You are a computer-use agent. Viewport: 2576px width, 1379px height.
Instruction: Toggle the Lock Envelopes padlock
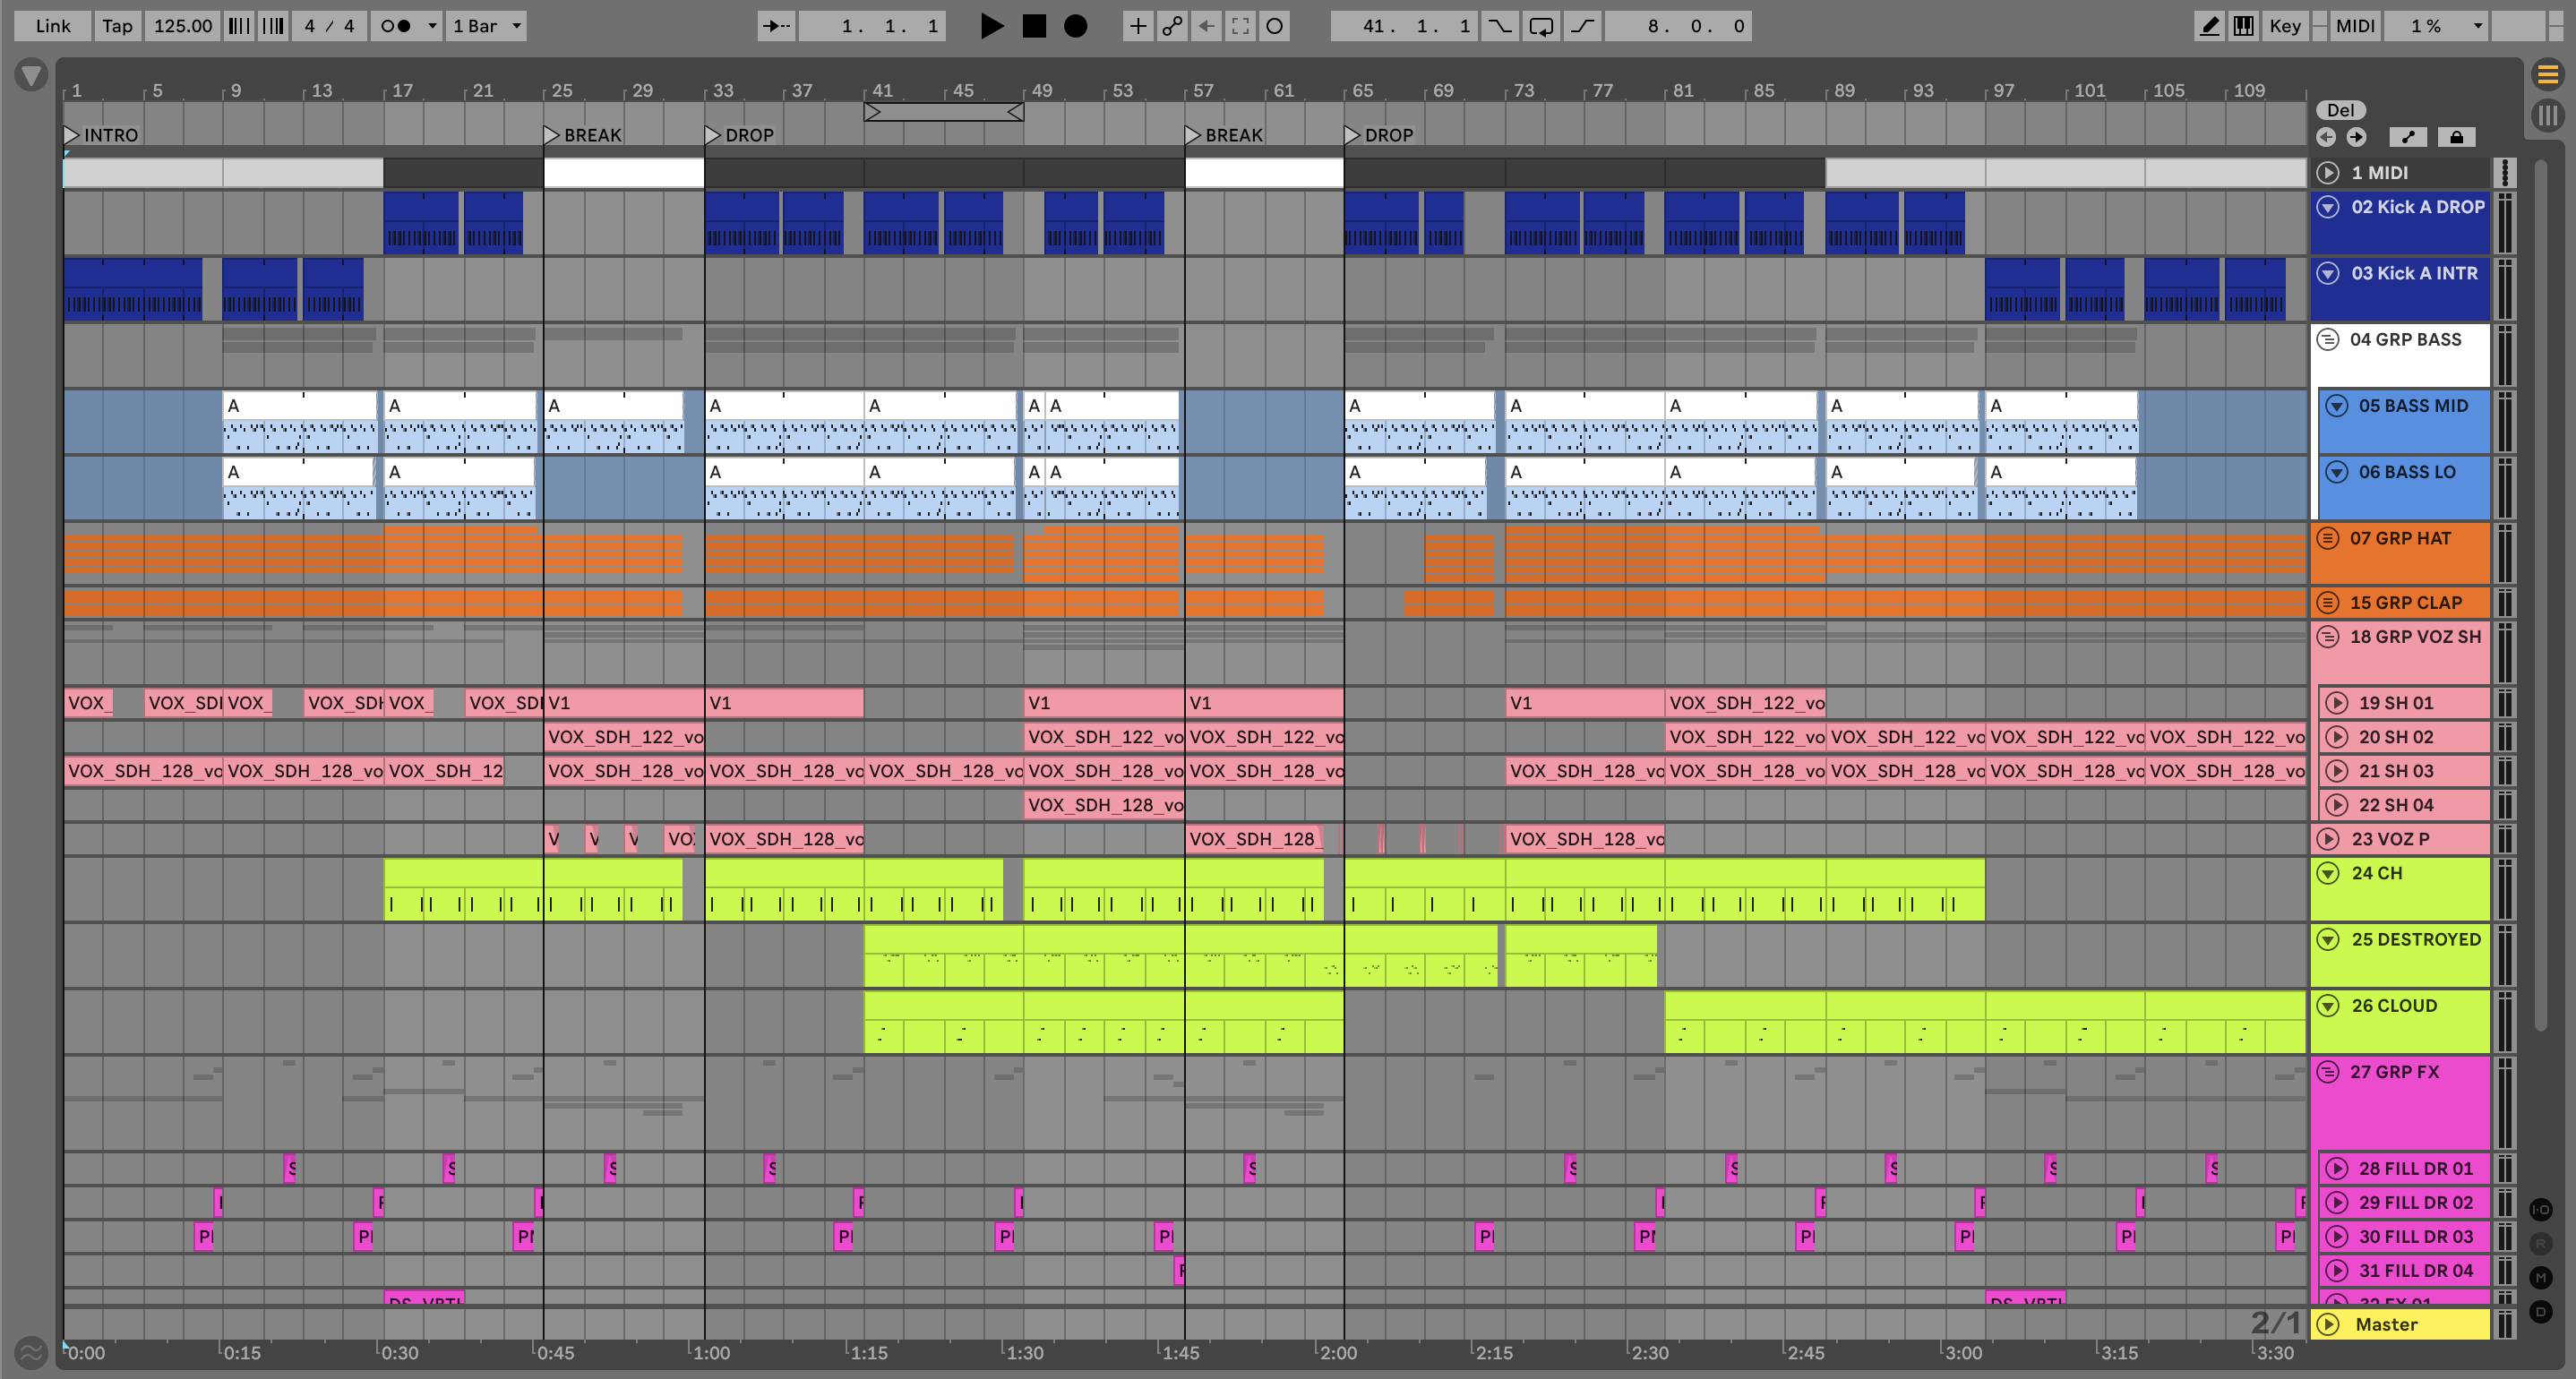pyautogui.click(x=2456, y=137)
